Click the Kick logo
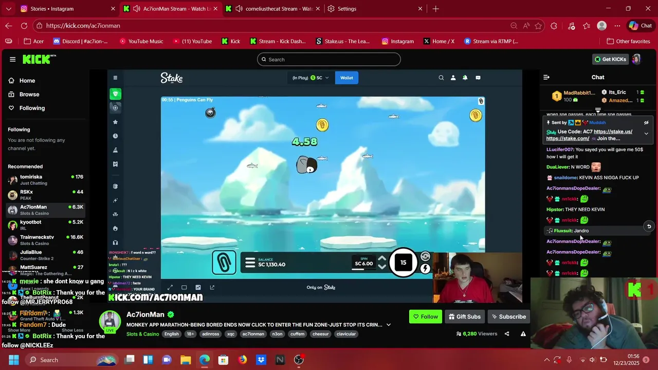Viewport: 658px width, 370px height. [39, 59]
